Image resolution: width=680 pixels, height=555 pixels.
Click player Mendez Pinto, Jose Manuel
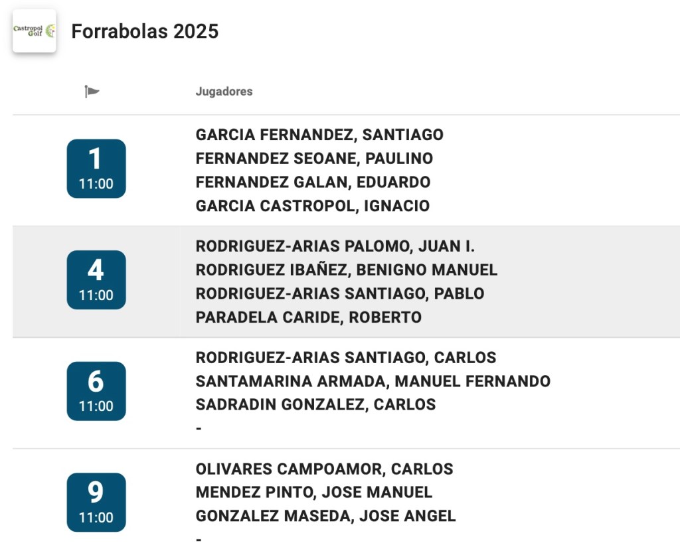pos(314,493)
